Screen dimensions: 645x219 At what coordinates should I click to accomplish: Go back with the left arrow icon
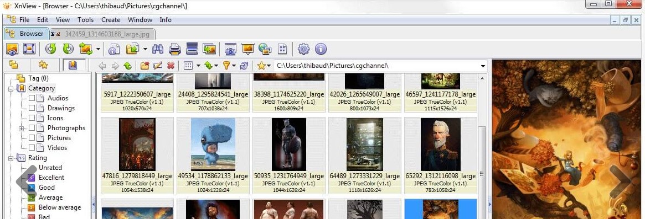click(102, 66)
